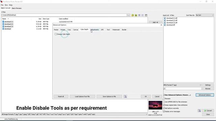Open the Canvas tab
The height and width of the screenshot is (121, 216).
click(76, 30)
